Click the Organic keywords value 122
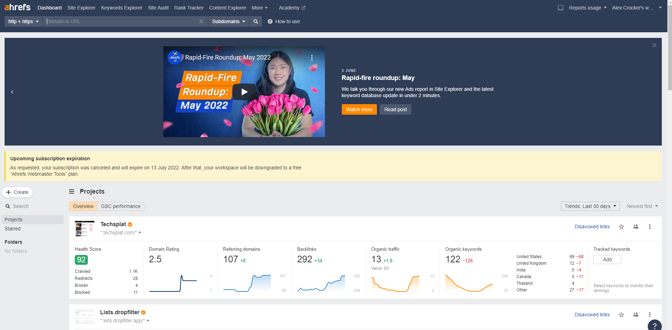672x330 pixels. pyautogui.click(x=453, y=259)
